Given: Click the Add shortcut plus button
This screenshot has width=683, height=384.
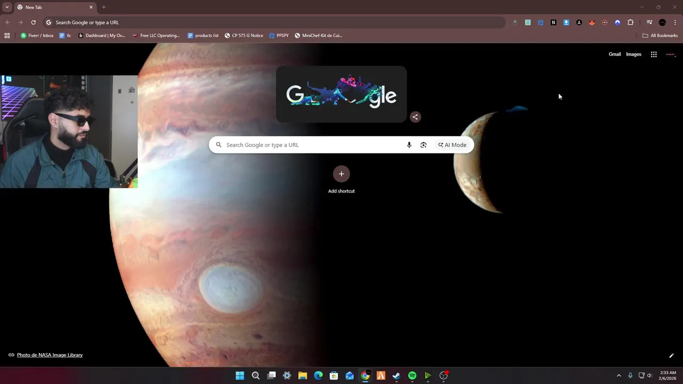Looking at the screenshot, I should click(341, 174).
